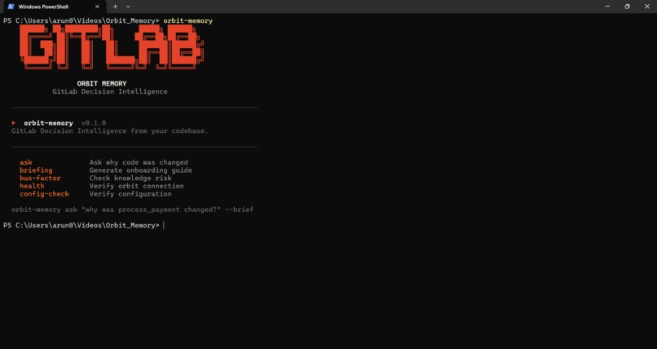Click the ORBIT MEMORY heading text

(102, 84)
